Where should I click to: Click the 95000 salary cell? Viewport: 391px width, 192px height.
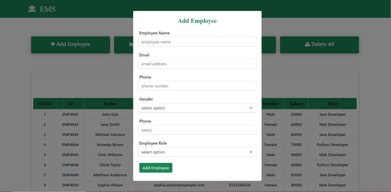pyautogui.click(x=296, y=175)
